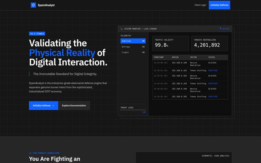This screenshot has height=163, width=261.
Task: Click the SCHEMATIC: USER_ANALYSIS label
Action: [215, 156]
